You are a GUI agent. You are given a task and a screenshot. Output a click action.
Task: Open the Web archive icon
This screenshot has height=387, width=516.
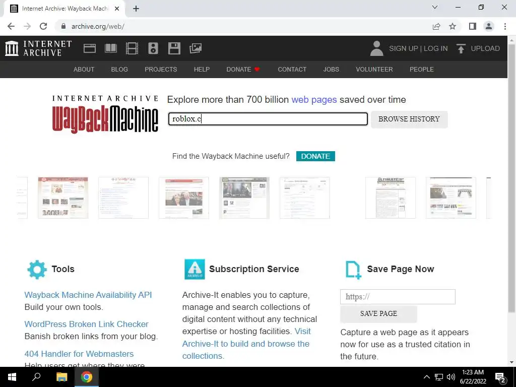click(x=90, y=48)
